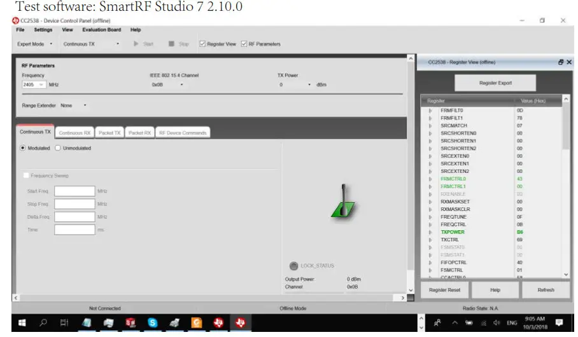The image size is (578, 337).
Task: Switch to the Packet RX tab
Action: tap(139, 133)
